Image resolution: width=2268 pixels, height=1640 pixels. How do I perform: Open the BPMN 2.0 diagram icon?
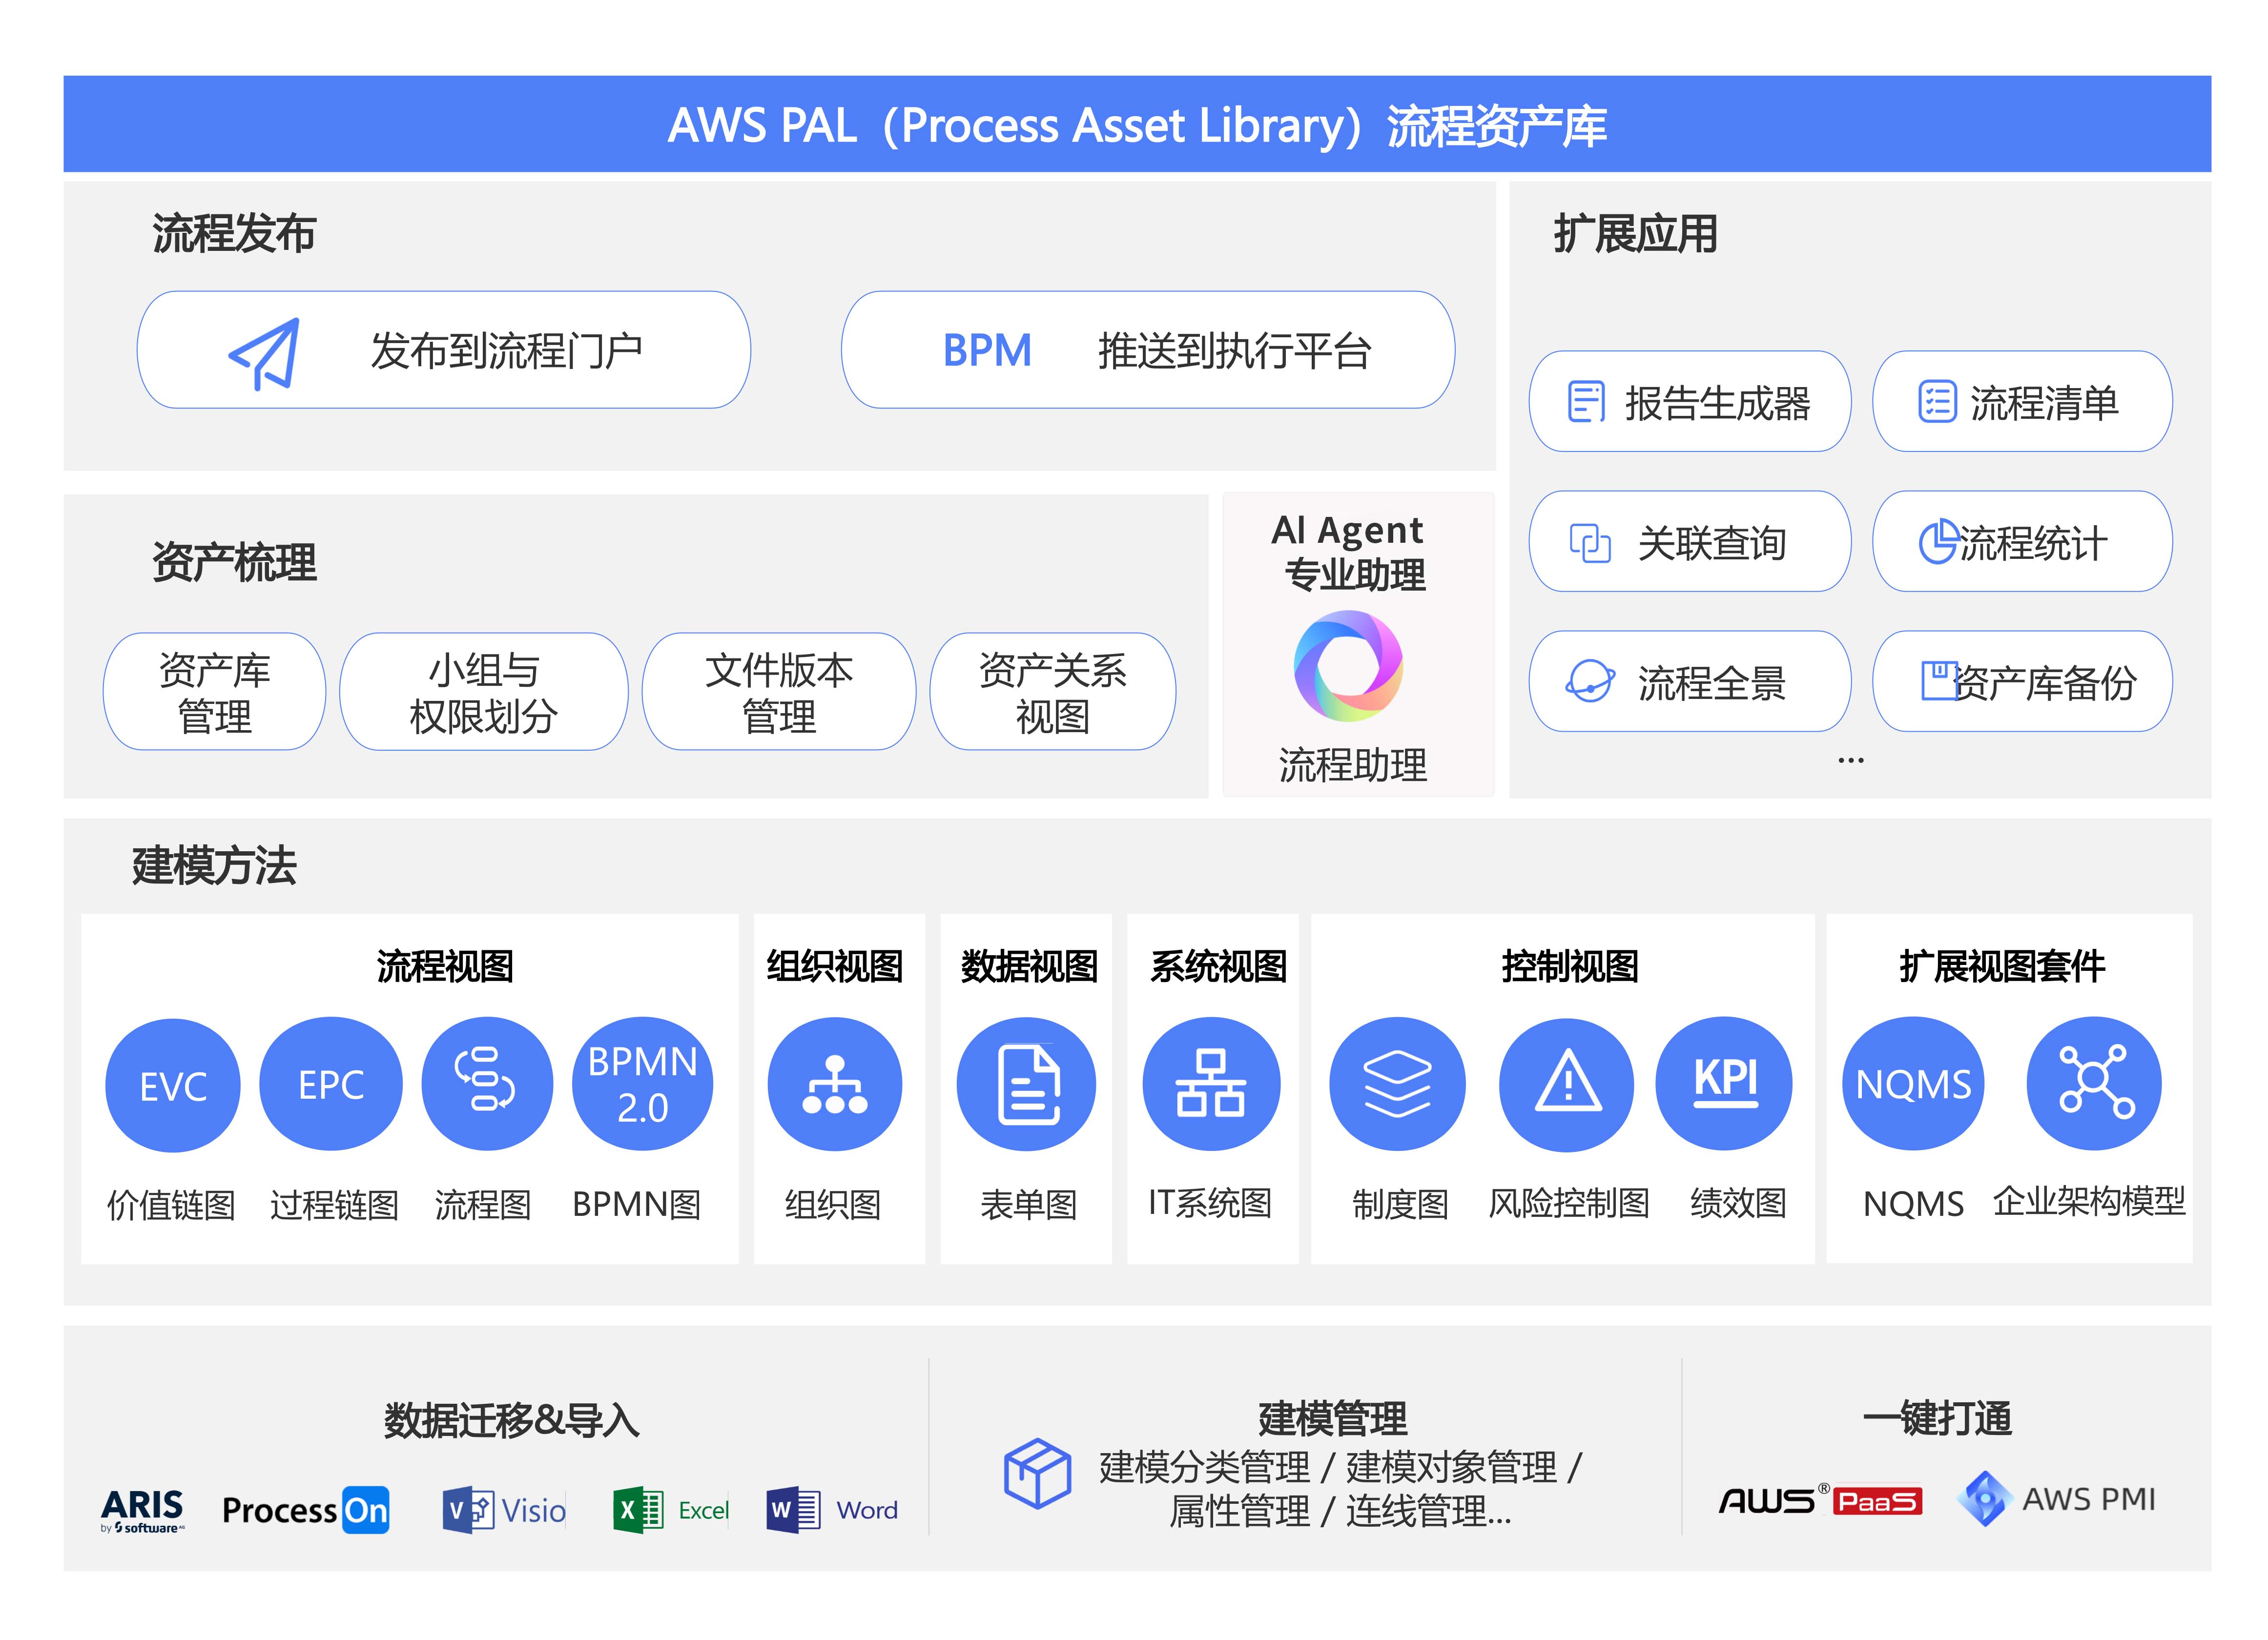[642, 1084]
